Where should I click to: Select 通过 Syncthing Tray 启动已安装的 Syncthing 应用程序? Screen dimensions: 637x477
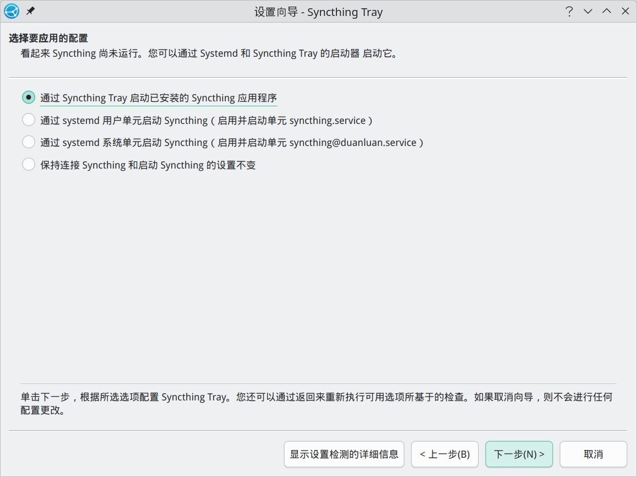[x=150, y=98]
